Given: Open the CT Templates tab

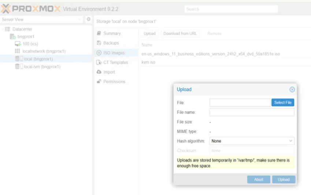Looking at the screenshot, I should [116, 63].
